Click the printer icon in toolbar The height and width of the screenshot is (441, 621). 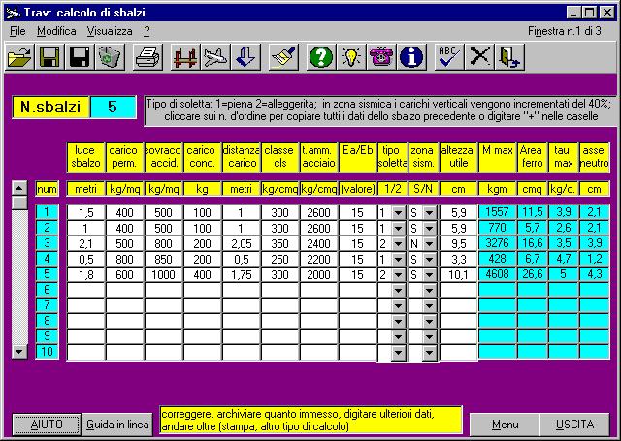pos(147,57)
